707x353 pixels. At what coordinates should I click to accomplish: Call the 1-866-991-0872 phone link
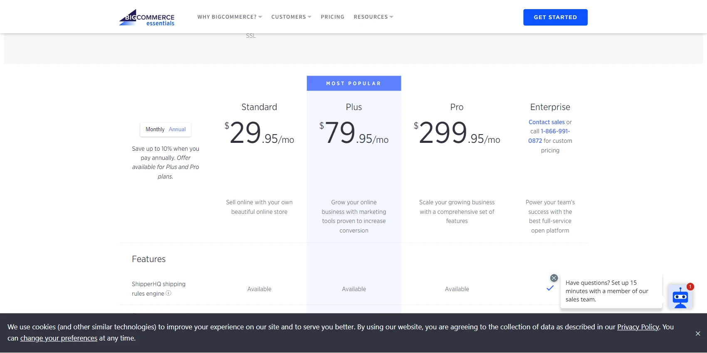click(550, 136)
